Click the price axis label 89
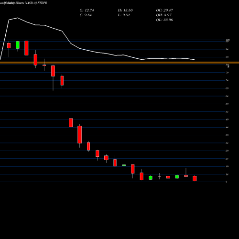239x239 pixels. (x=227, y=57)
